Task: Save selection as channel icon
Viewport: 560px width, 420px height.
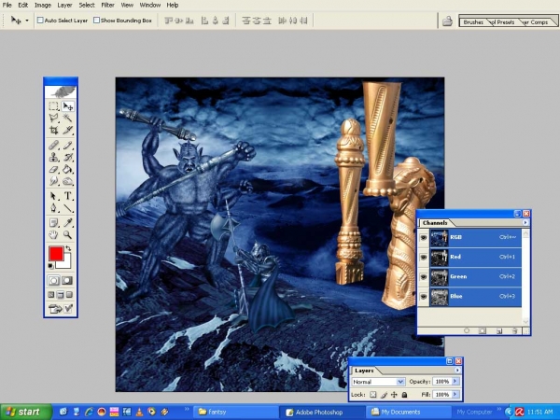Action: (483, 330)
